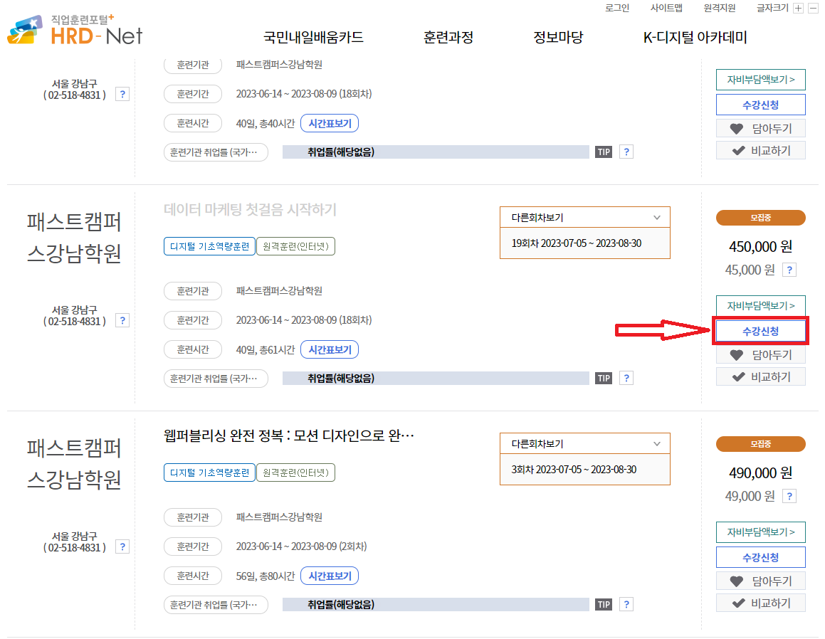Click the 로그인 link
Image resolution: width=825 pixels, height=639 pixels.
(x=619, y=8)
